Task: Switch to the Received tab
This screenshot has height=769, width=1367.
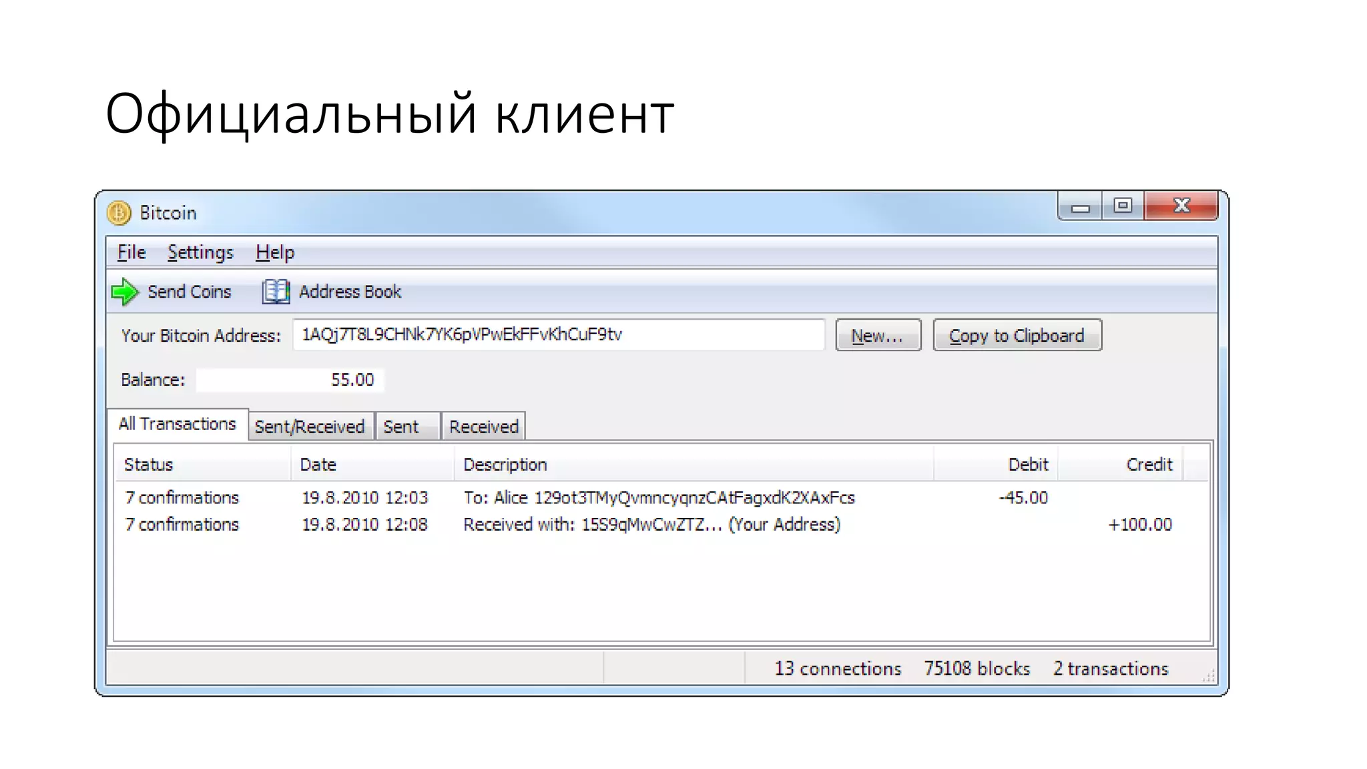Action: click(x=483, y=427)
